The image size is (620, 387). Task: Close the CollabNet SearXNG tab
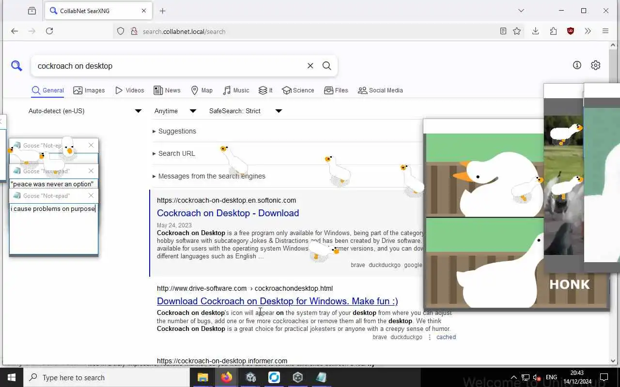coord(144,11)
